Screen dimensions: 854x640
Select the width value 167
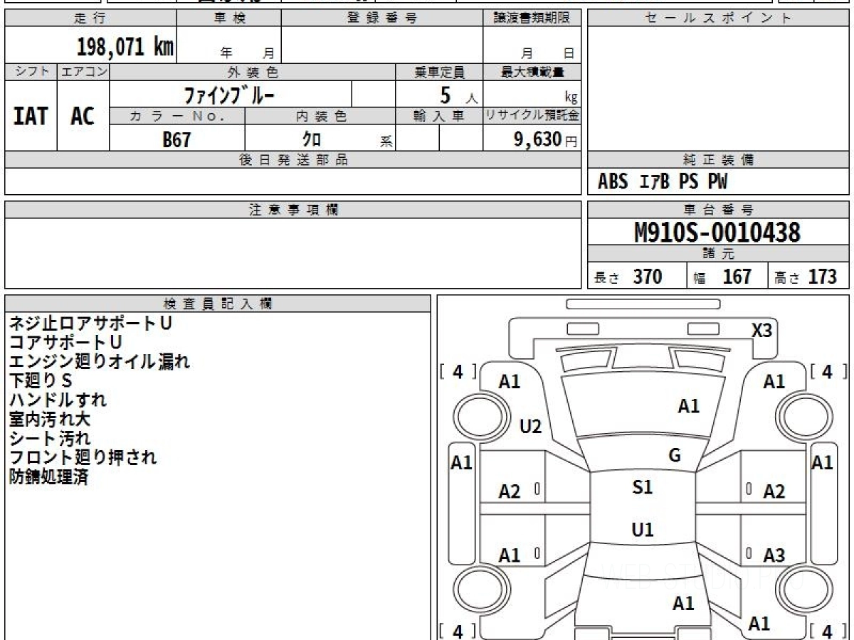737,277
